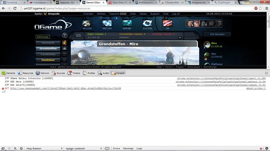Open the DevTools Resources panel
The image size is (270, 151).
25,73
